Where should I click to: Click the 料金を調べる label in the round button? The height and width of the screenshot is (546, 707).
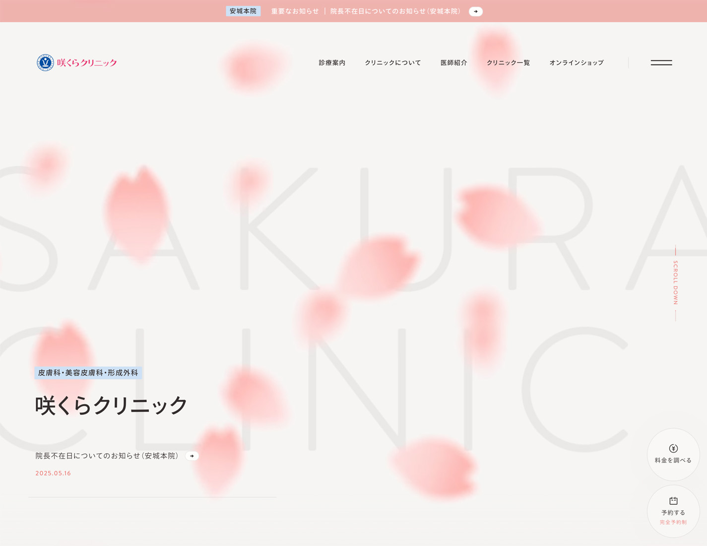[x=673, y=461]
